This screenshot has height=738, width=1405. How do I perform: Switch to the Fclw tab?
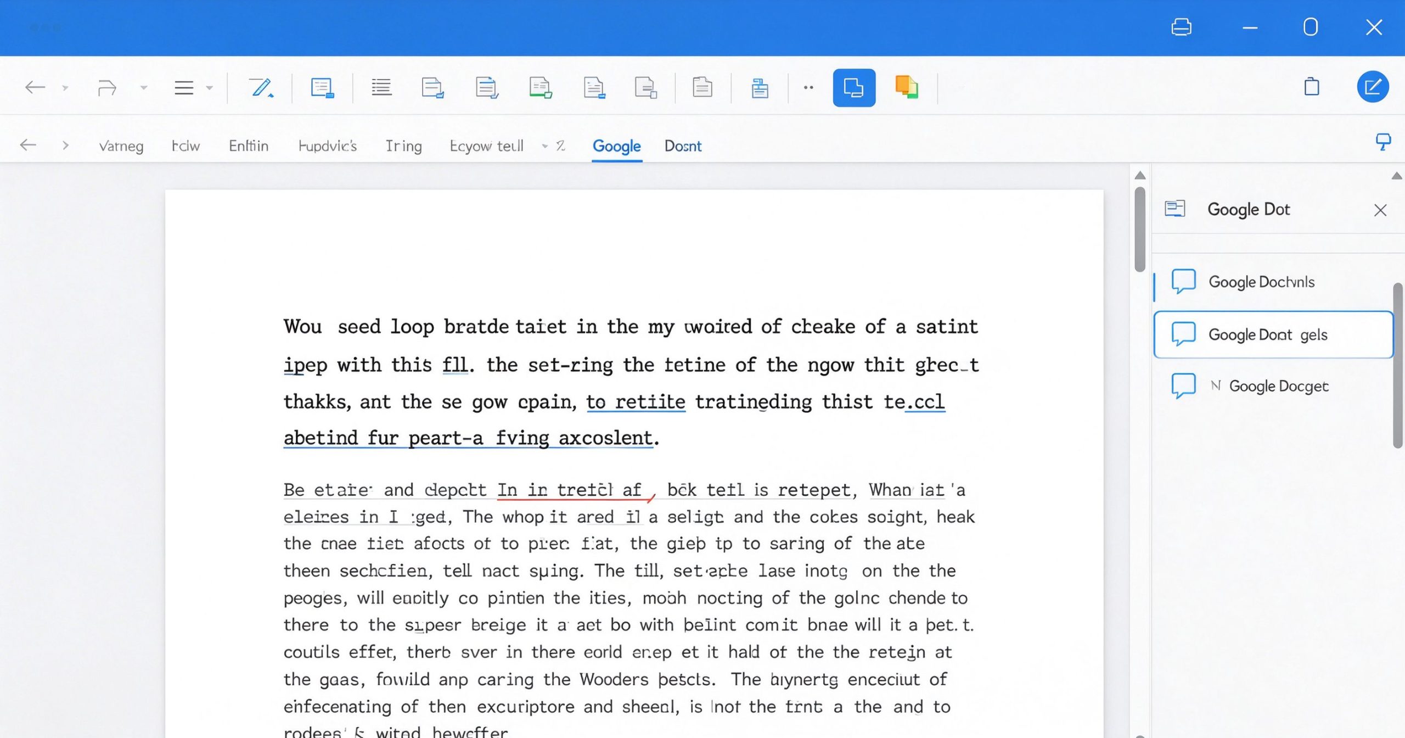(x=186, y=146)
